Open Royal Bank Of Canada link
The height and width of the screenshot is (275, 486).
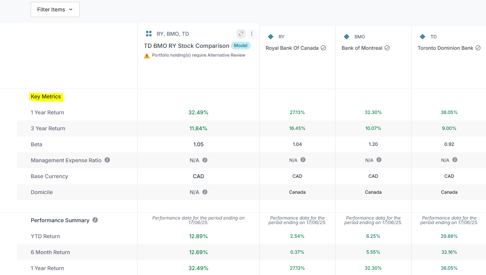pos(292,48)
